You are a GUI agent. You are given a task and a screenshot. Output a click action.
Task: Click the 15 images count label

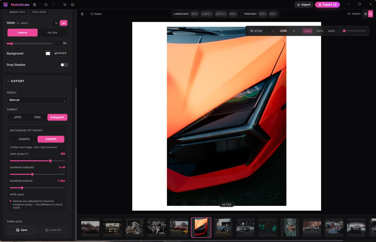(354, 14)
